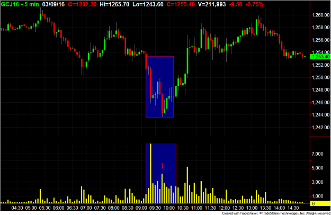331x215 pixels.
Task: Click the 10:00 time axis label
Action: (169, 208)
